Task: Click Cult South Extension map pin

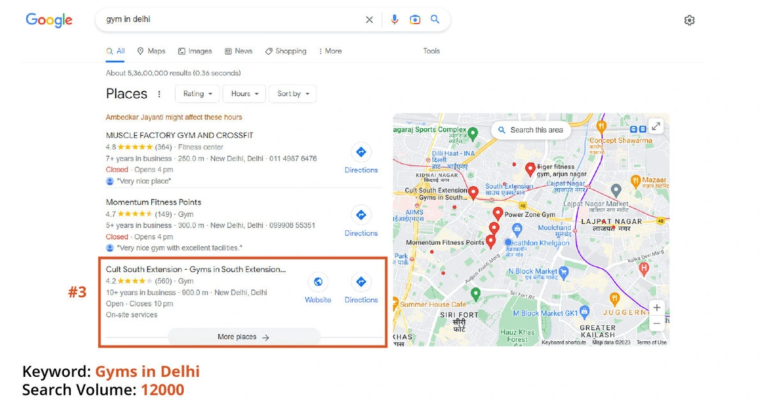Action: click(473, 193)
